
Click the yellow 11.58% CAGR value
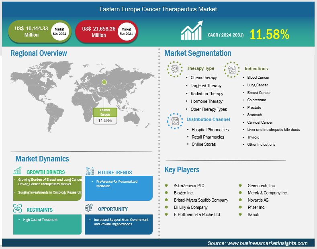(x=270, y=34)
